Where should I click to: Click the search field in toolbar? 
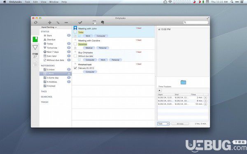196,23
